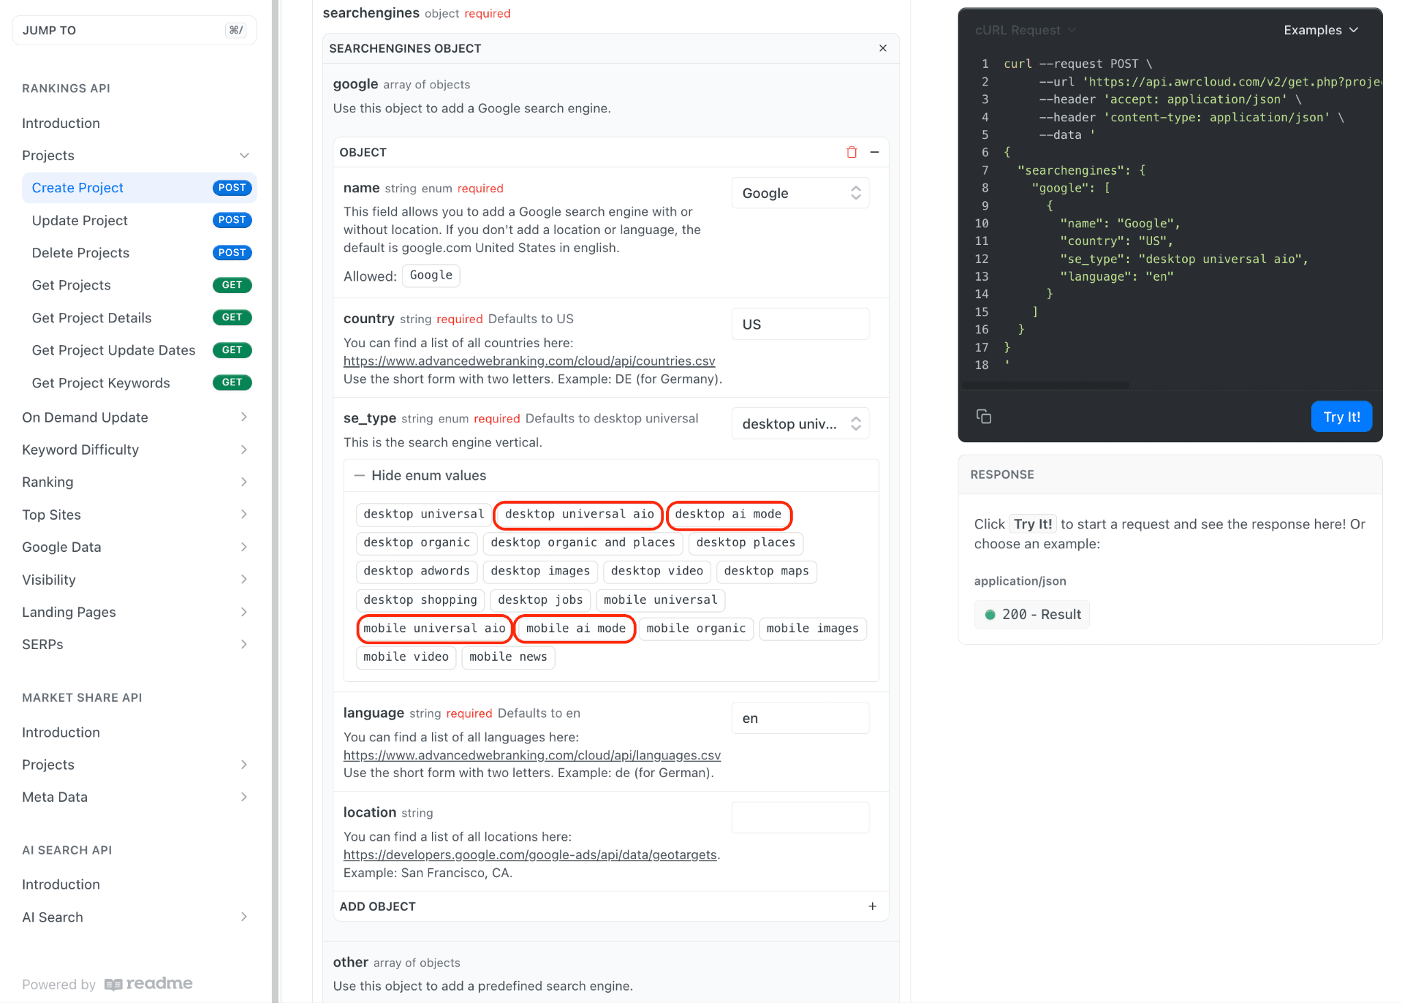Open the Create Project POST page

pyautogui.click(x=140, y=188)
